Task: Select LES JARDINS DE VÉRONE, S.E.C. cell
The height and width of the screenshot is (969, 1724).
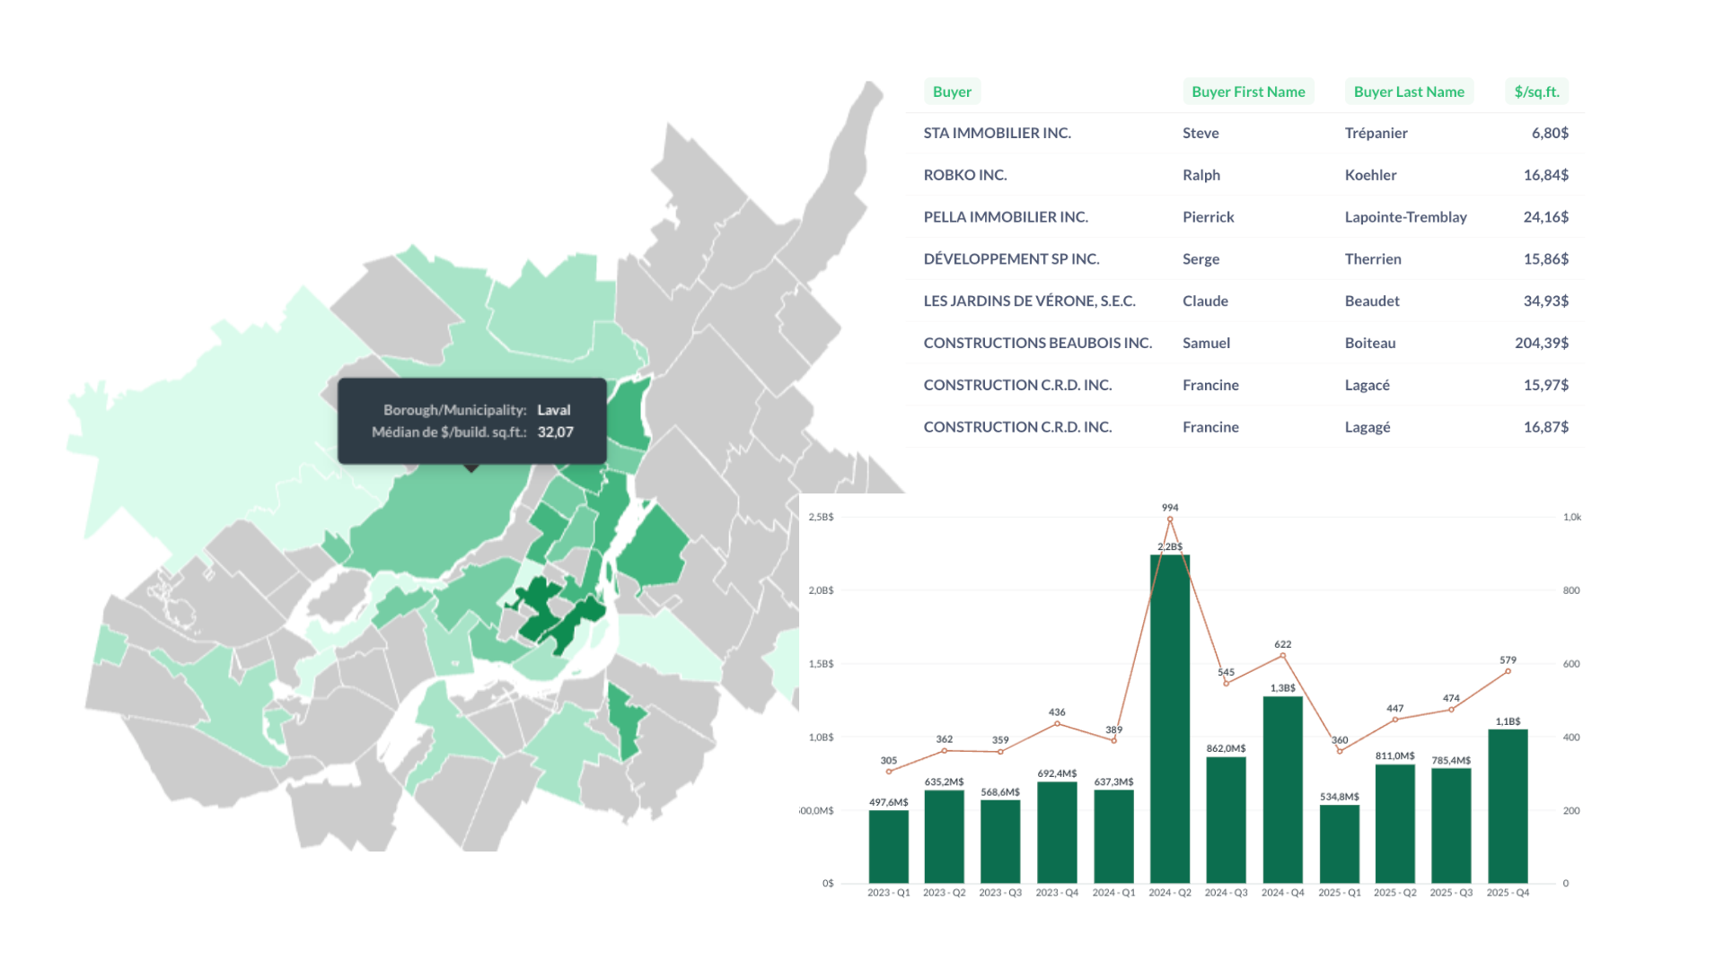Action: (x=1029, y=301)
